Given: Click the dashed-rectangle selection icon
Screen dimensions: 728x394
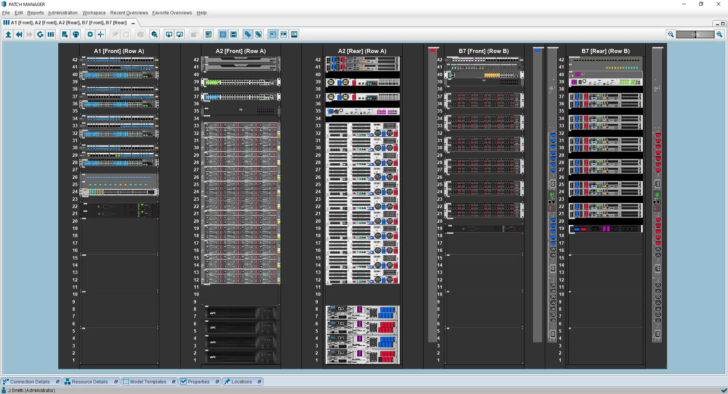Looking at the screenshot, I should coord(126,34).
